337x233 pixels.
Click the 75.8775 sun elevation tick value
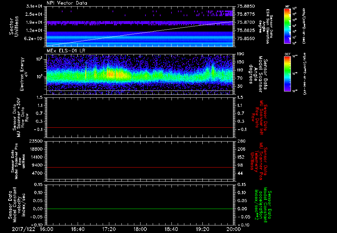[x=246, y=14]
